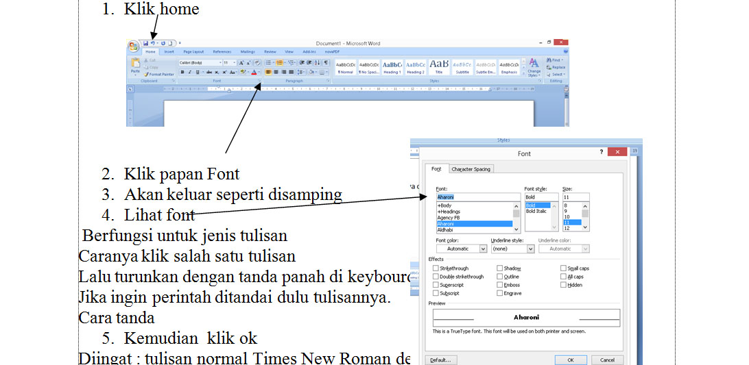Open Page Layout ribbon tab

pos(193,52)
